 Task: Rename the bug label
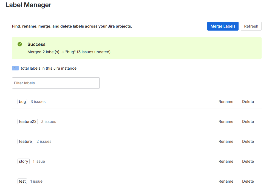tap(226, 102)
